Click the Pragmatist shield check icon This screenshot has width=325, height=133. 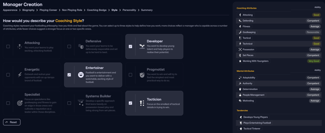coord(142,75)
